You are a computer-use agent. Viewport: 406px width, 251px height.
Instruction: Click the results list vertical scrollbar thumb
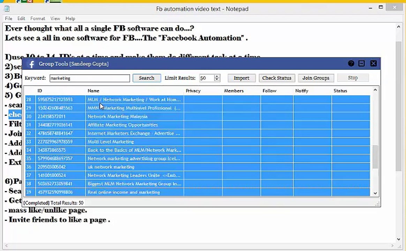375,157
